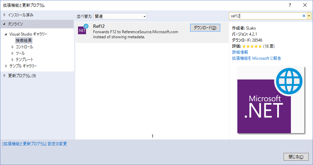Expand the サンプル ギャラリー node arrow
The image size is (313, 165).
[6, 66]
